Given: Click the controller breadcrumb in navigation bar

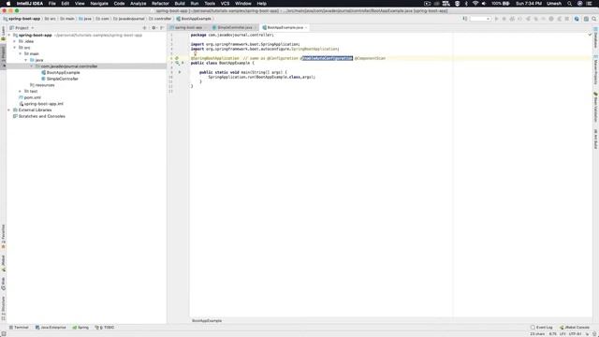Looking at the screenshot, I should pyautogui.click(x=160, y=19).
